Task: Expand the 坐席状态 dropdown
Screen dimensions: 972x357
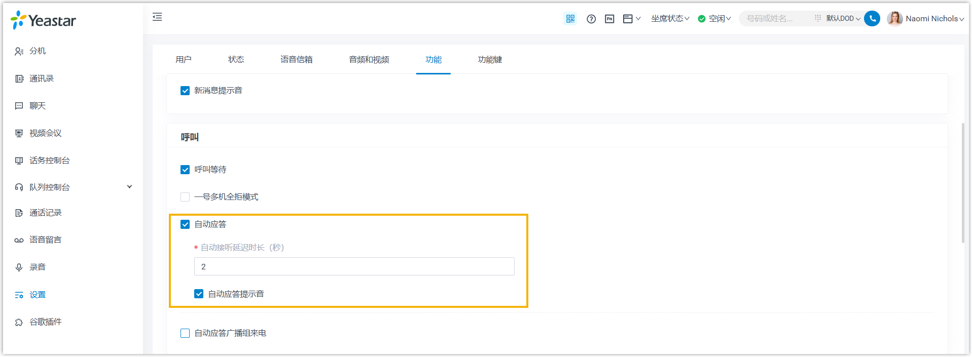Action: pyautogui.click(x=670, y=19)
